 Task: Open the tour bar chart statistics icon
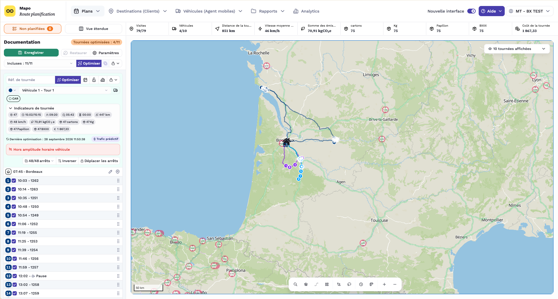pyautogui.click(x=103, y=80)
